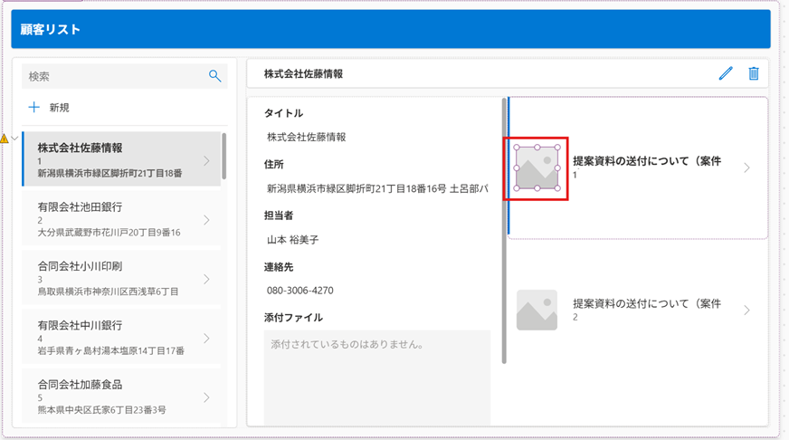
Task: Expand the chevron beside the warning icon
Action: [14, 139]
